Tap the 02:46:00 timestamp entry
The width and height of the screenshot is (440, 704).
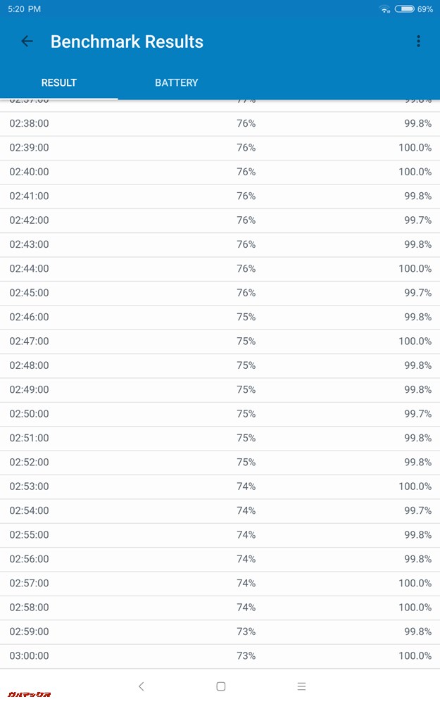click(30, 317)
